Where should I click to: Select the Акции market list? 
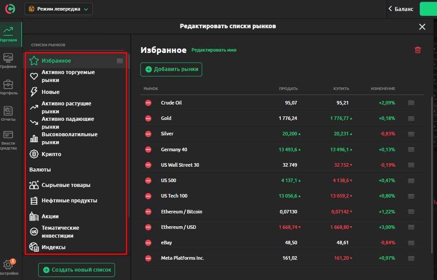tap(50, 217)
